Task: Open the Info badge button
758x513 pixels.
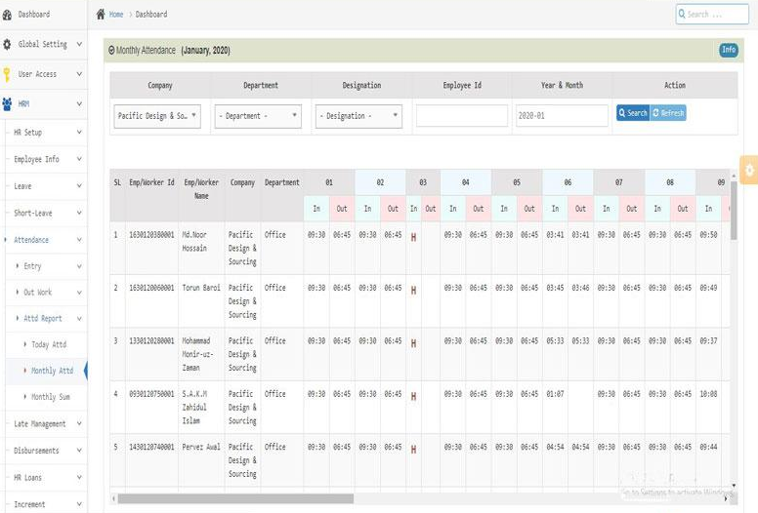Action: point(729,50)
